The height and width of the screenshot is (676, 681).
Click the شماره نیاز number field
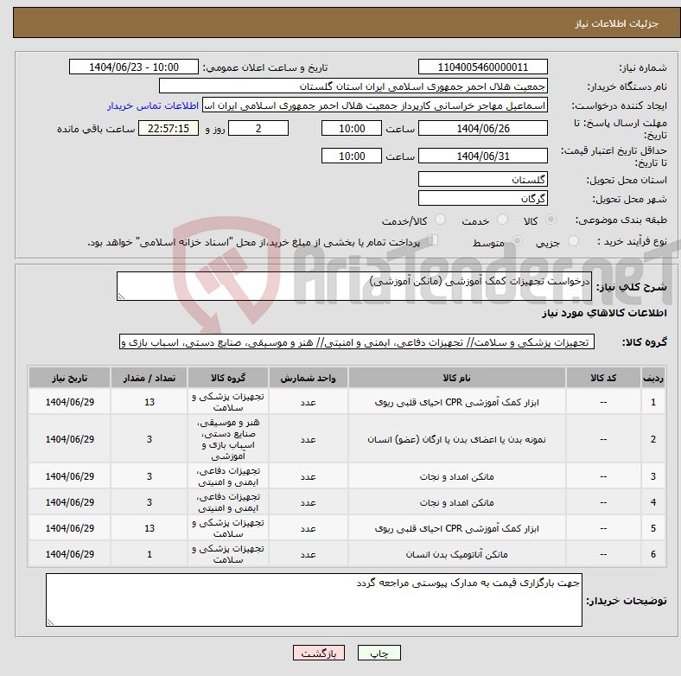[x=482, y=67]
